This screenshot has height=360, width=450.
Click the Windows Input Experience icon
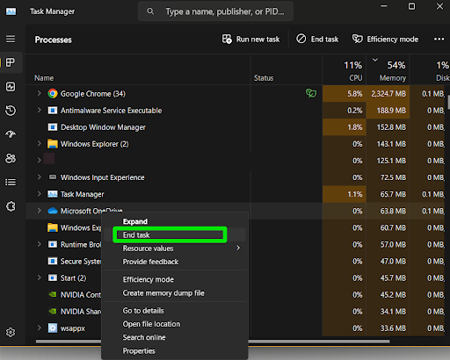(53, 177)
